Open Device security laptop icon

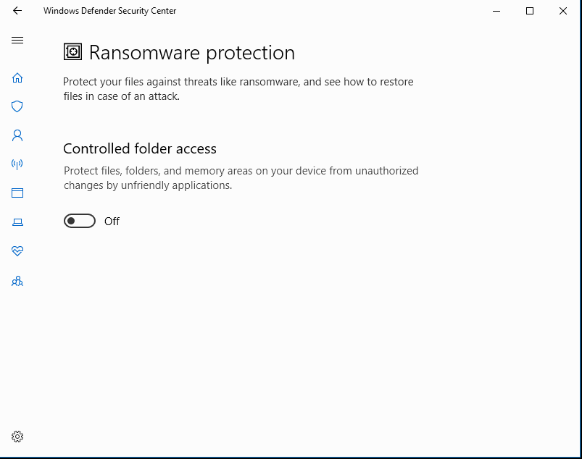tap(17, 222)
